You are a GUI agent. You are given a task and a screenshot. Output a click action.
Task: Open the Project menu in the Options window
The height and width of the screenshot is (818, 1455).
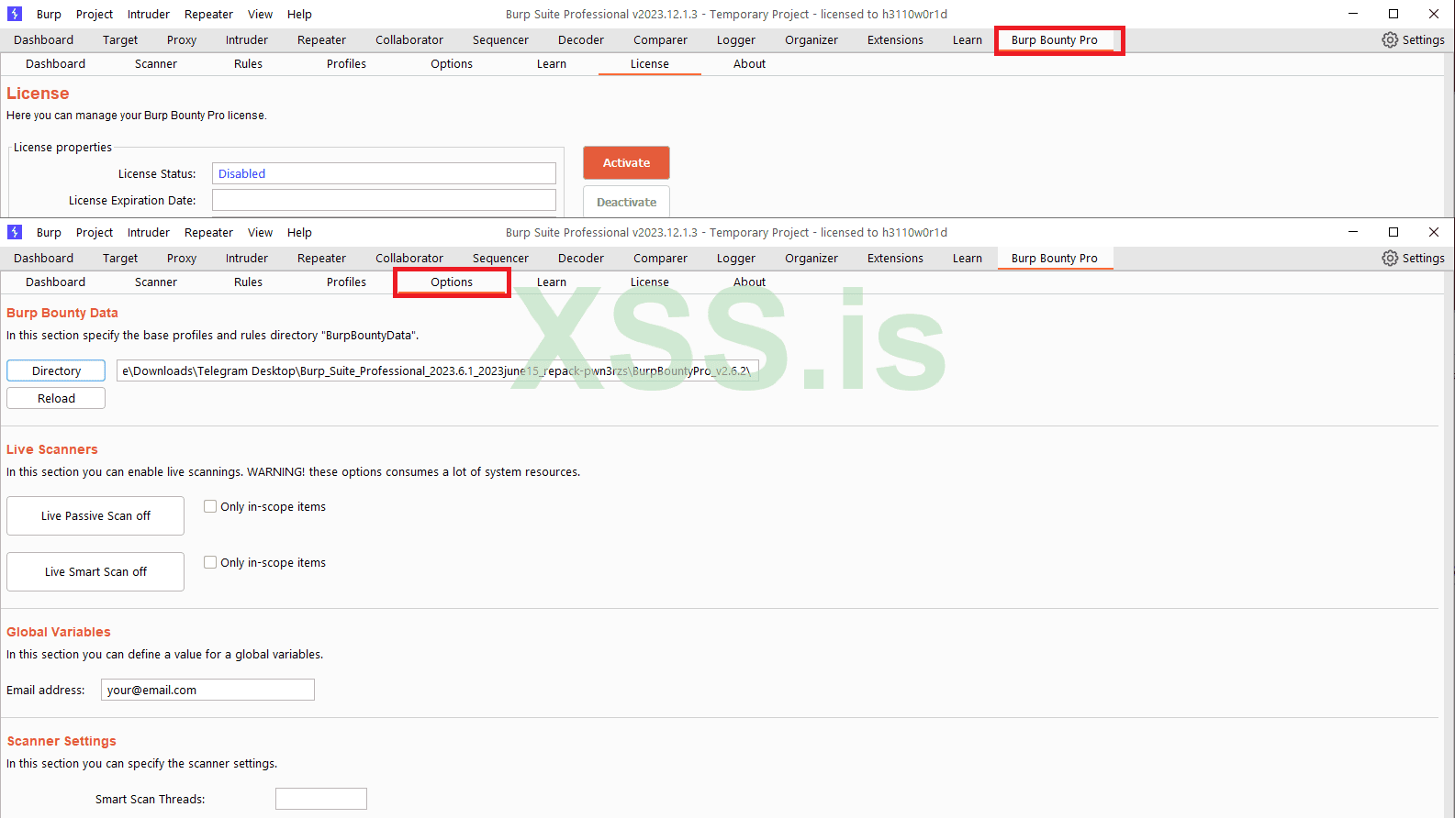pyautogui.click(x=95, y=232)
